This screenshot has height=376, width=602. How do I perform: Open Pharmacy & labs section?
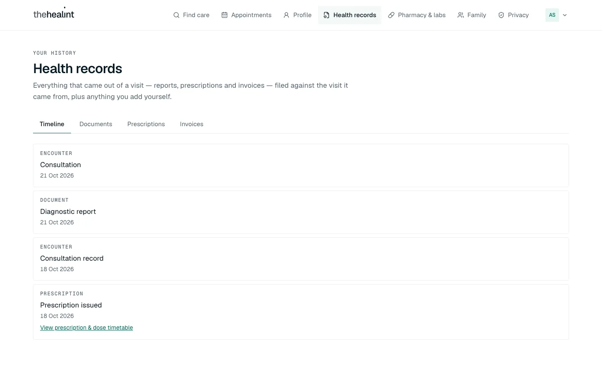click(x=417, y=15)
